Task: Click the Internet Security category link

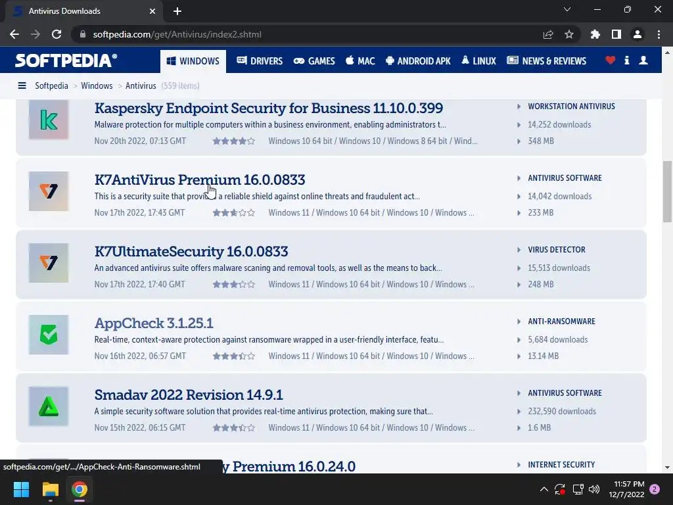Action: point(561,465)
